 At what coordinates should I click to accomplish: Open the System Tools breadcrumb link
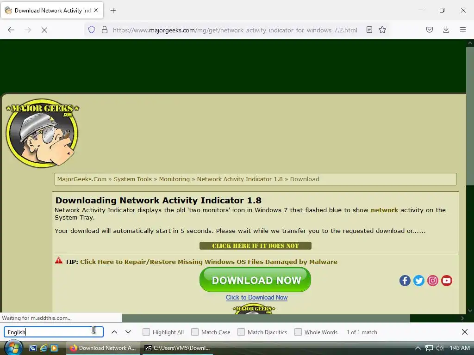click(x=133, y=179)
